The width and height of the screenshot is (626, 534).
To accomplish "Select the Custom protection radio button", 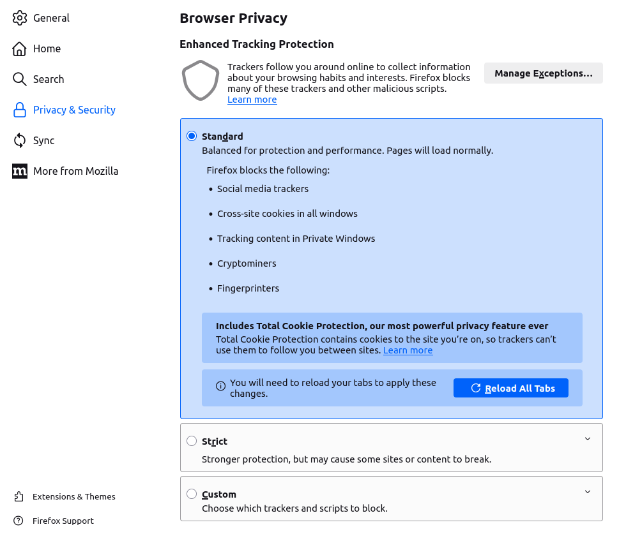I will (192, 494).
